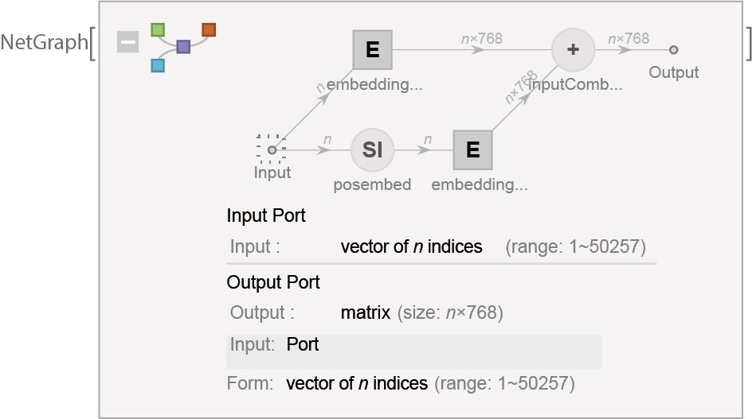Collapse the NetGraph summary with minus button
752x419 pixels.
click(127, 41)
